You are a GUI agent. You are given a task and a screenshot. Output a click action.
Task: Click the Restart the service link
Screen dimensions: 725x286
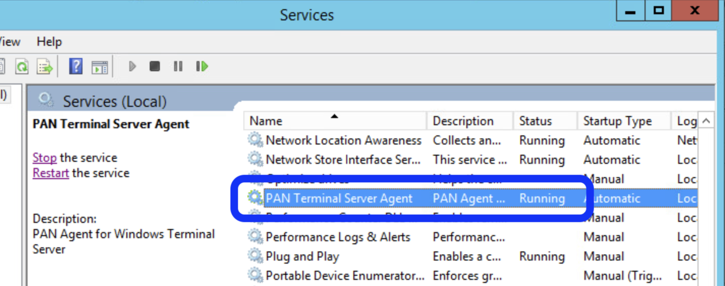50,173
